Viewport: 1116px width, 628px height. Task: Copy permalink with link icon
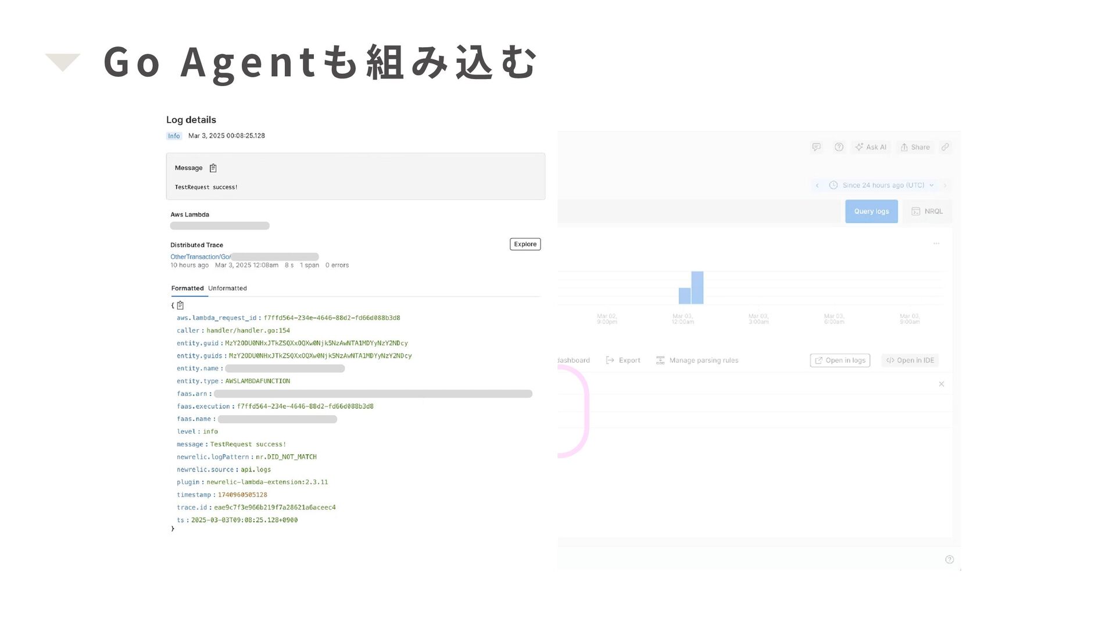click(x=945, y=147)
